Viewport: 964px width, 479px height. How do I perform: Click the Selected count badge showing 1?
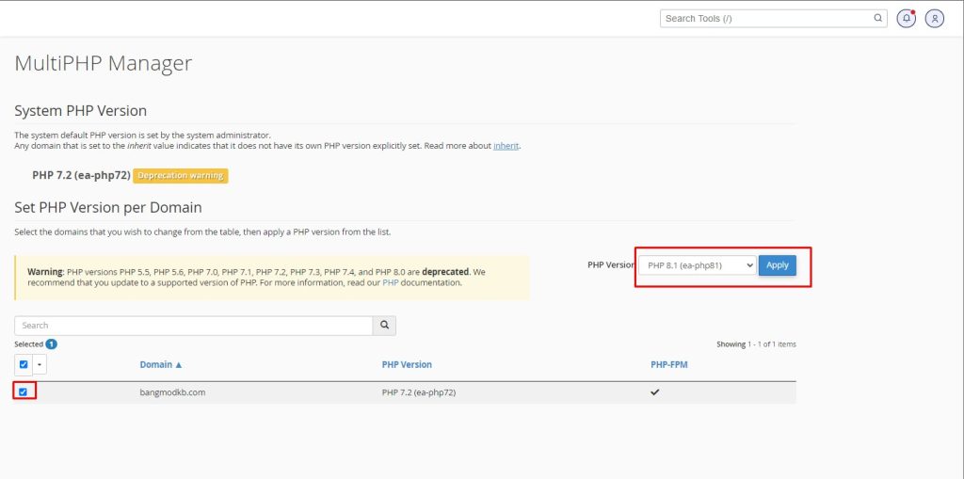pos(51,344)
